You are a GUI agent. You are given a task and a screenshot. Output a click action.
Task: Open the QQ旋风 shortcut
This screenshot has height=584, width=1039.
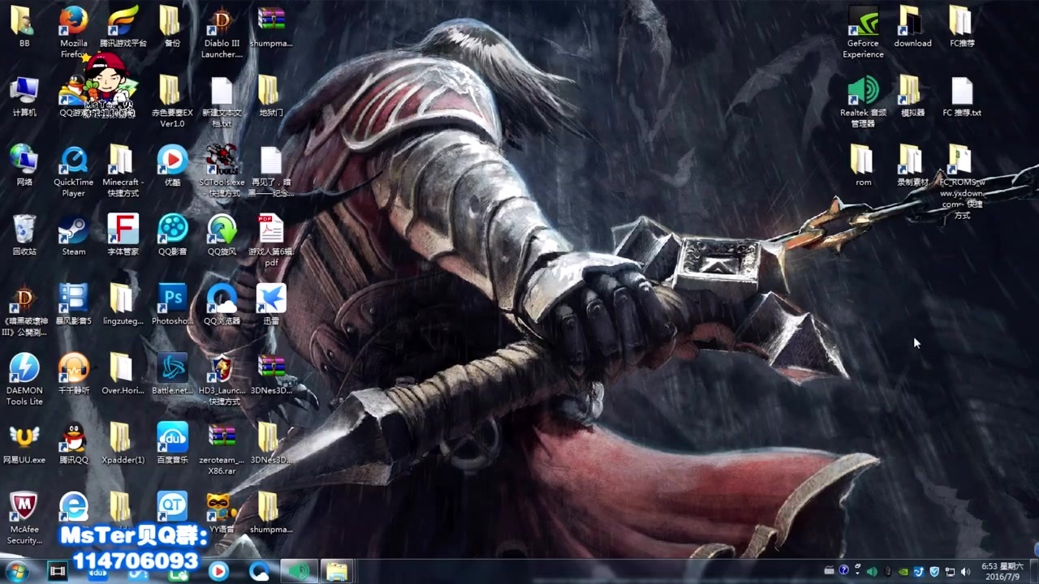pos(222,235)
